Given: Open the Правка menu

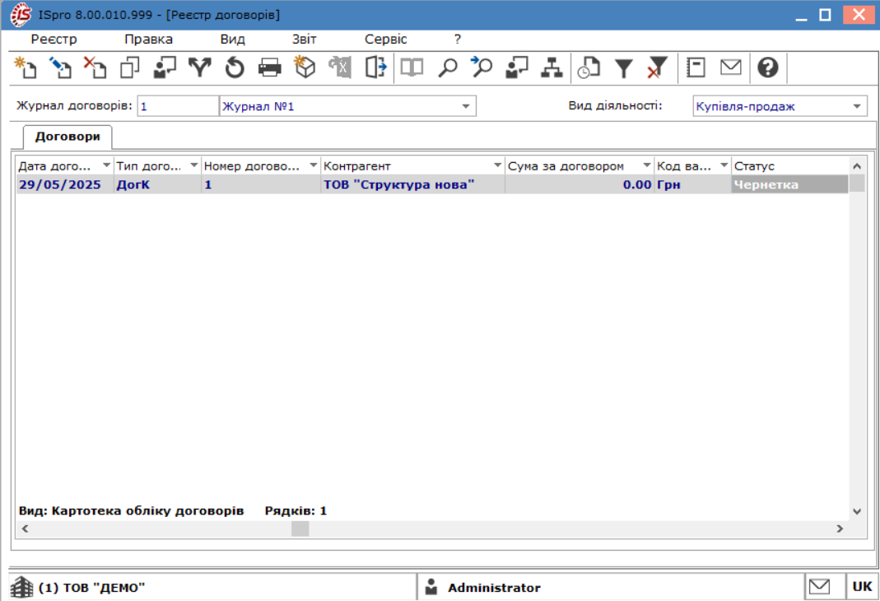Looking at the screenshot, I should pos(149,40).
